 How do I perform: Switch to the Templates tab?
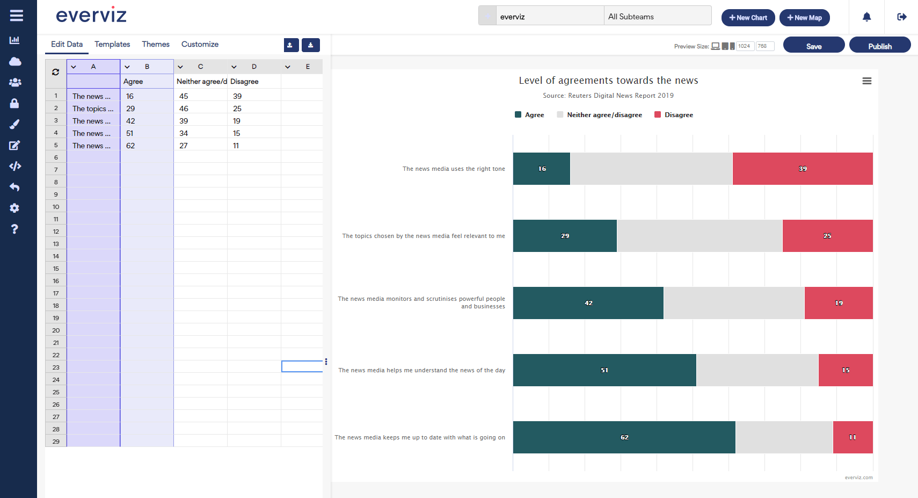click(112, 44)
